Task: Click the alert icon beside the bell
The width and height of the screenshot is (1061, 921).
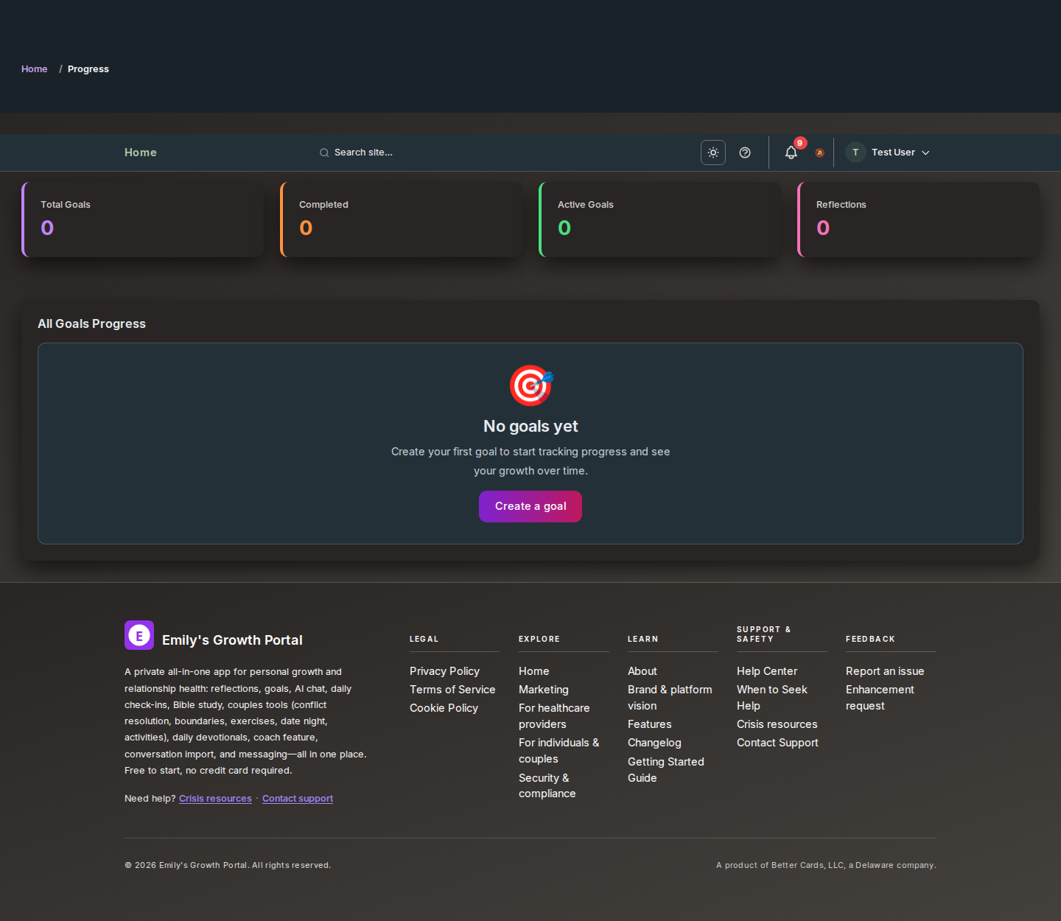Action: pyautogui.click(x=819, y=153)
